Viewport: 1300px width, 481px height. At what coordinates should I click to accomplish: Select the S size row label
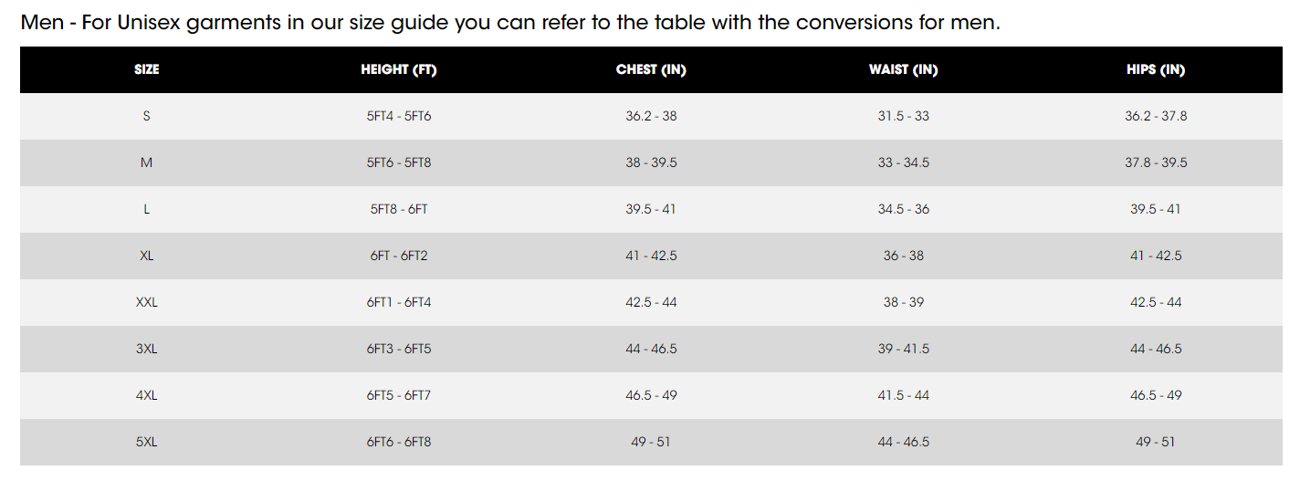(146, 117)
